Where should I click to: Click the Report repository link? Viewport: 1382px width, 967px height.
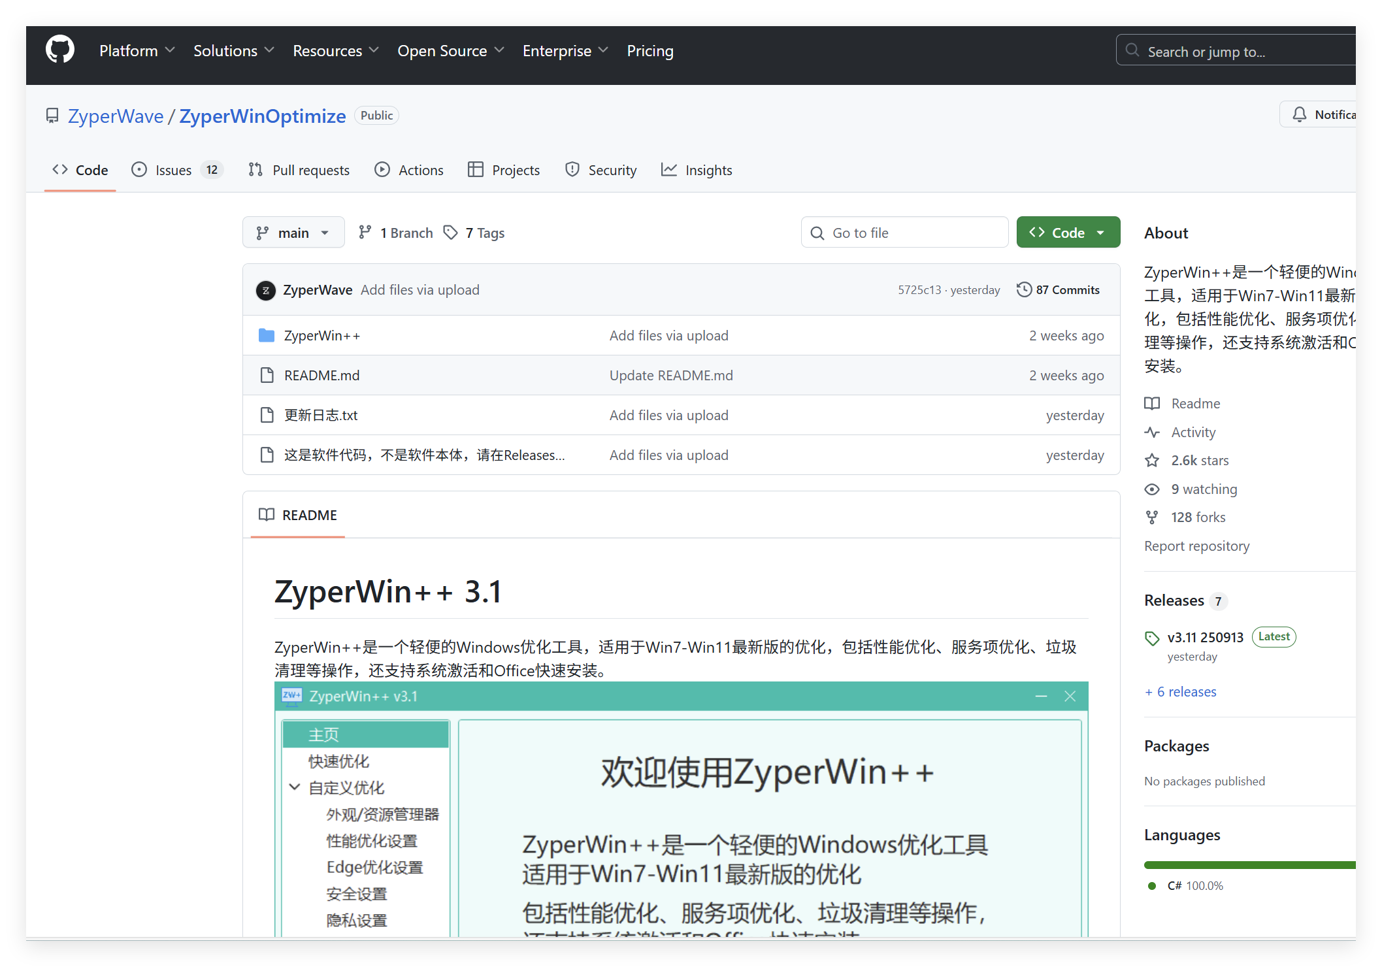[x=1196, y=546]
